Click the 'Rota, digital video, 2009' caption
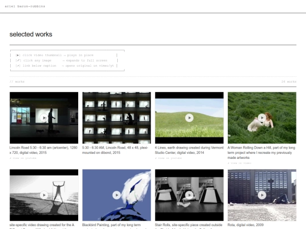306x229 pixels. tap(245, 225)
